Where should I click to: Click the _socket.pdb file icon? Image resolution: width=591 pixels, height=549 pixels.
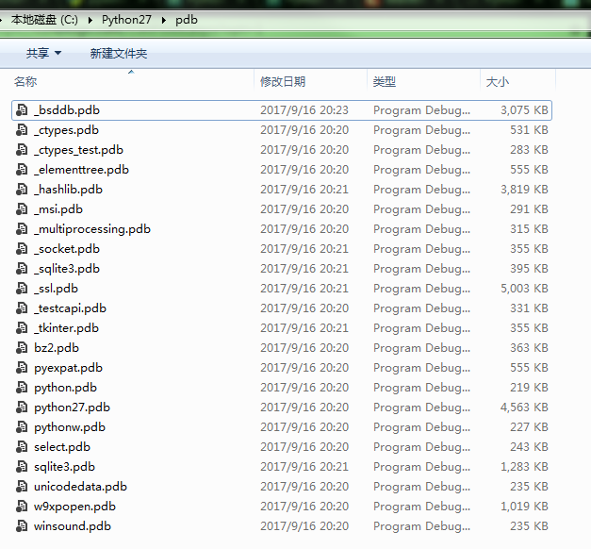[22, 249]
